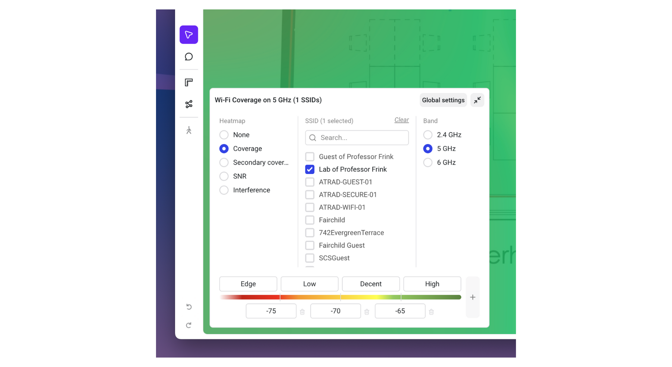Viewport: 672px width, 367px height.
Task: Click the Clear SSID selection link
Action: point(401,120)
